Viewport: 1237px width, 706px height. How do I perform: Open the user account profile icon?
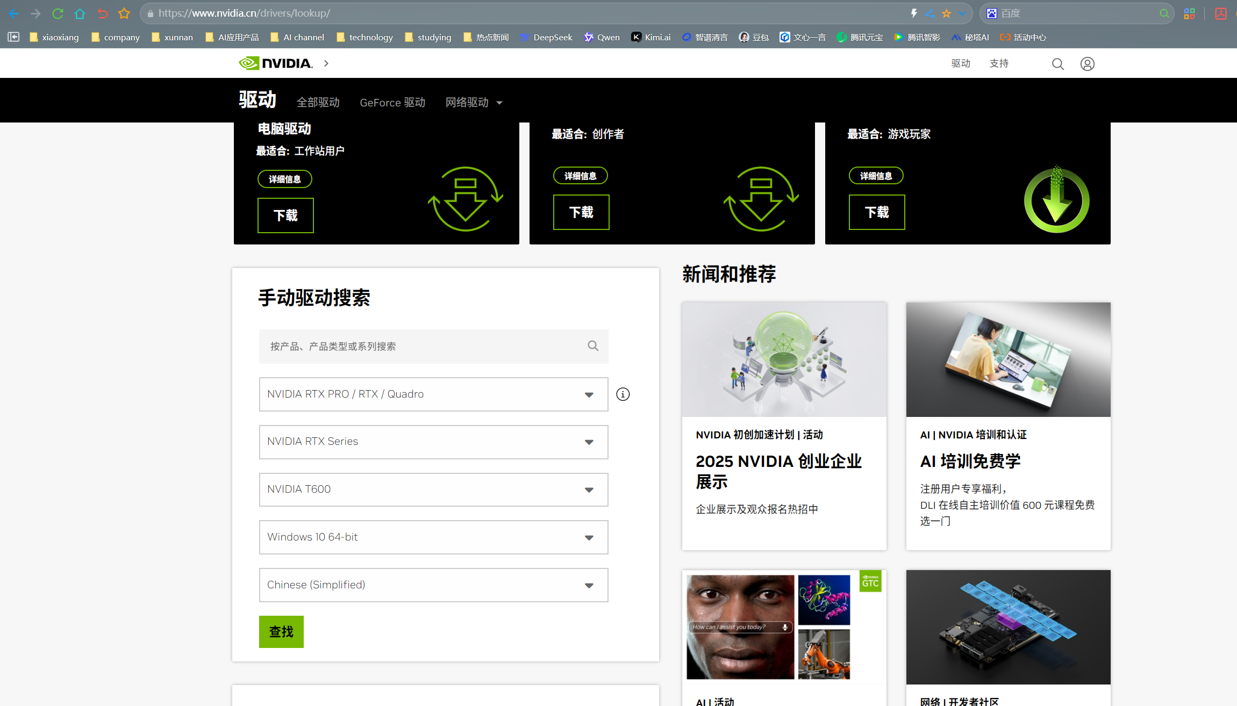(1087, 64)
